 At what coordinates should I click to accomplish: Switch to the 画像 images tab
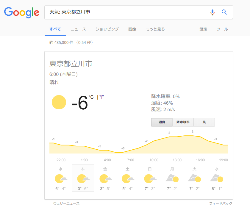tap(132, 29)
